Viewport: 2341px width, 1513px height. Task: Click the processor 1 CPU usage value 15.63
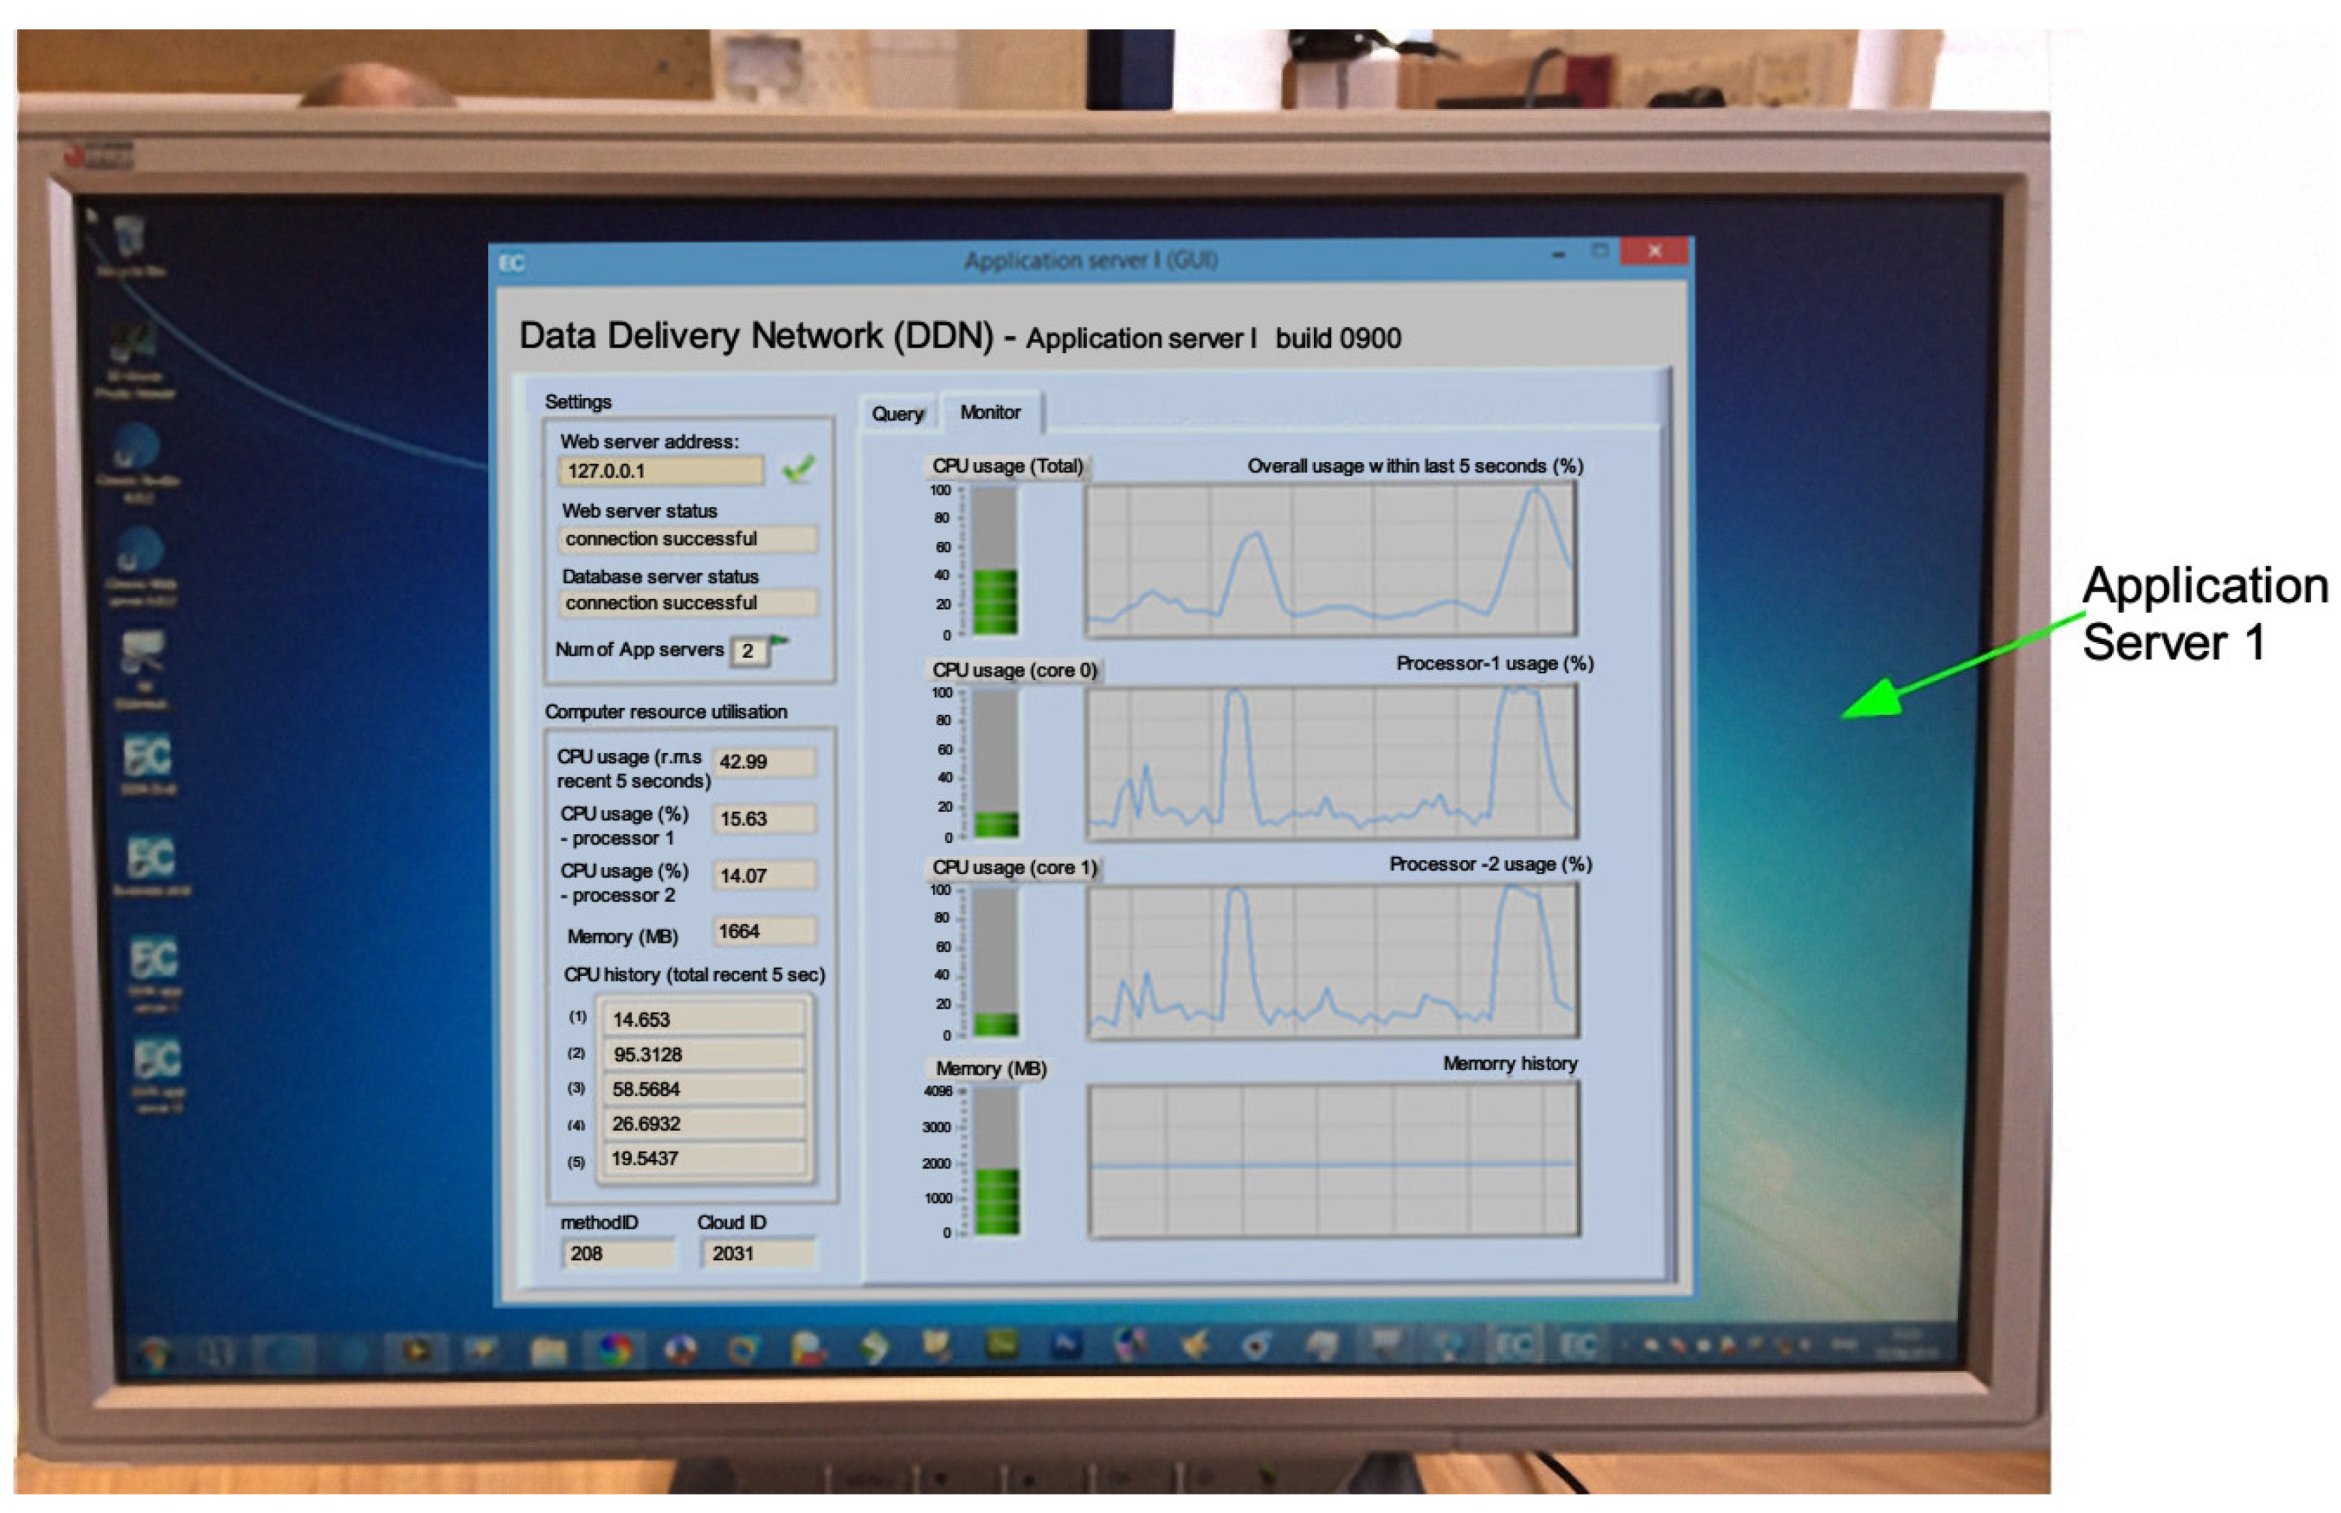pos(764,819)
